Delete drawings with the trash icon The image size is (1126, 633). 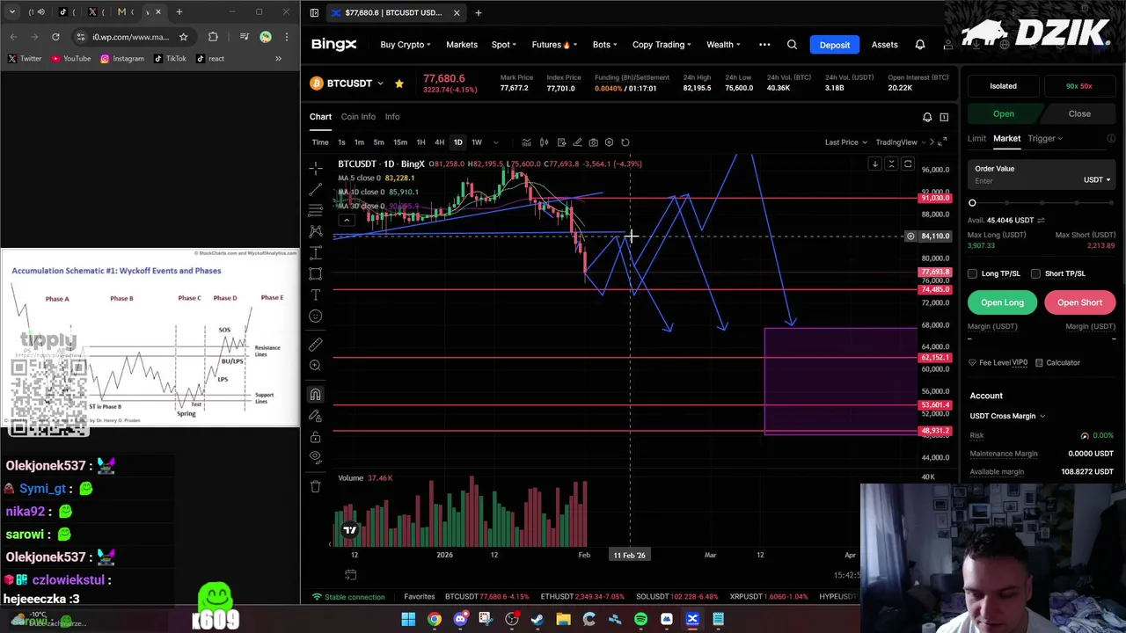315,486
